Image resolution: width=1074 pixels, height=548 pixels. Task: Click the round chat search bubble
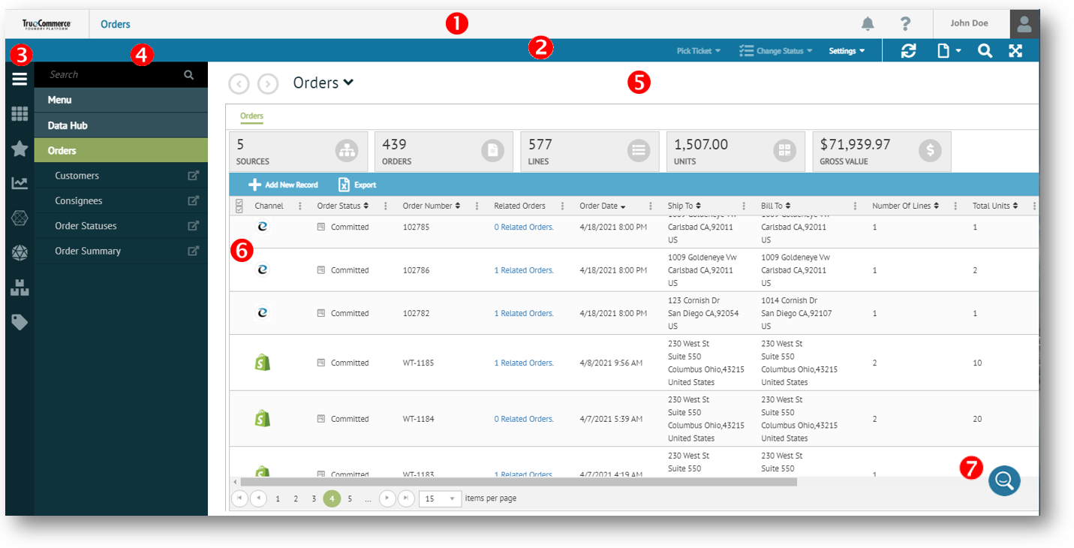tap(1004, 480)
